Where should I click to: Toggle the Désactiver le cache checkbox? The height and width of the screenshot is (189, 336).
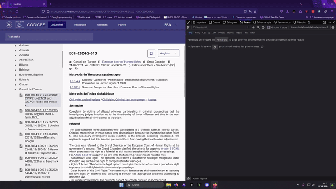[268, 27]
